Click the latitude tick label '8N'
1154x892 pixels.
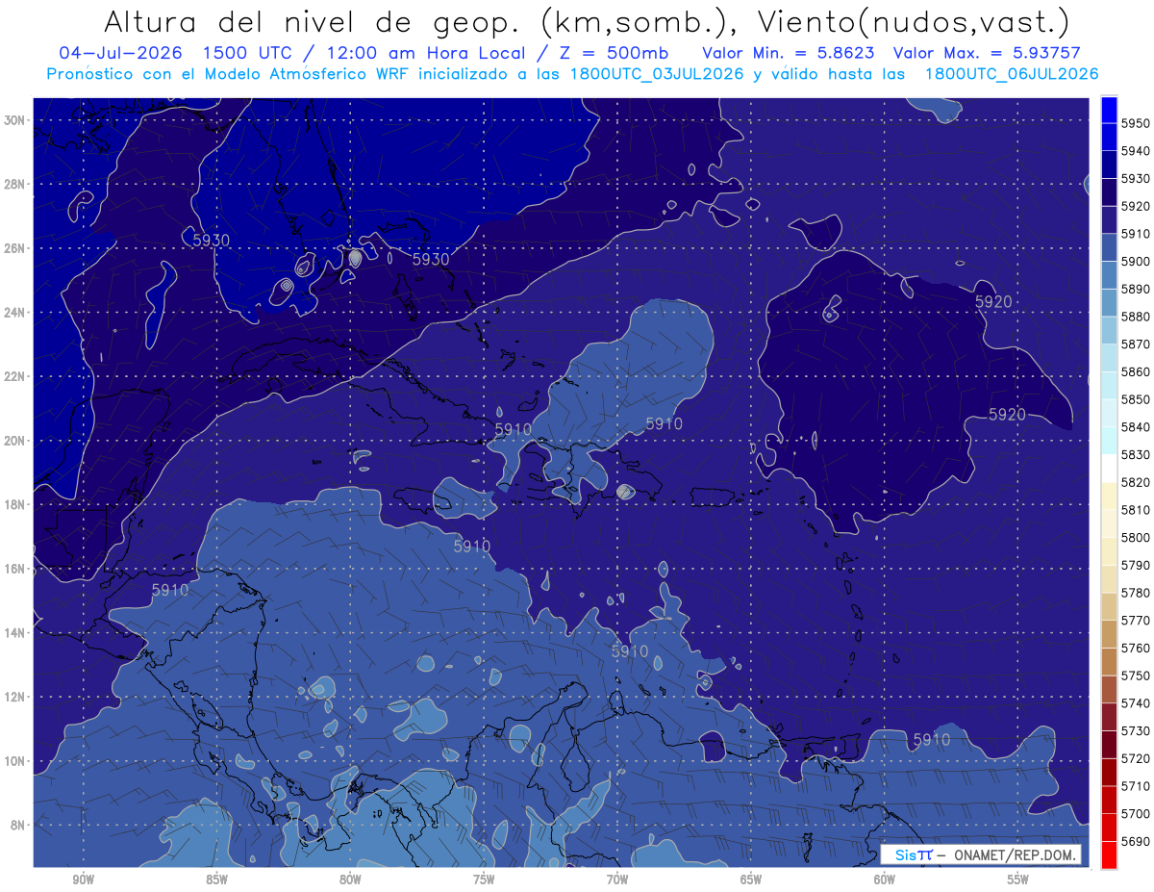coord(17,825)
